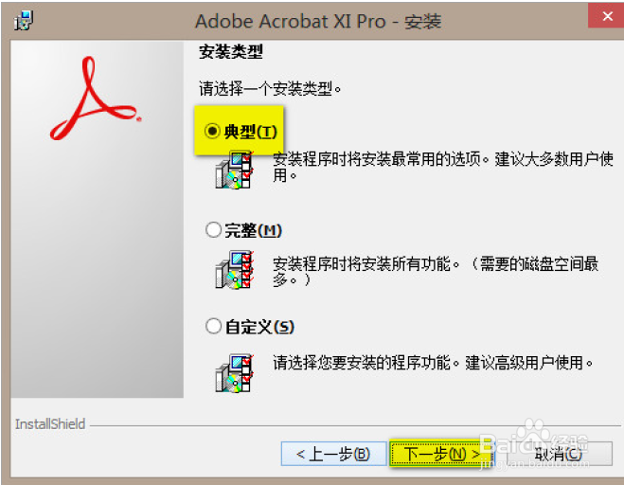
Task: Cancel installation with 取消(C) button
Action: pyautogui.click(x=558, y=454)
